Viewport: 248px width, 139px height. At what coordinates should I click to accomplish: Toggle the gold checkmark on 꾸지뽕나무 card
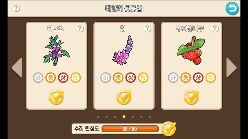pyautogui.click(x=191, y=97)
